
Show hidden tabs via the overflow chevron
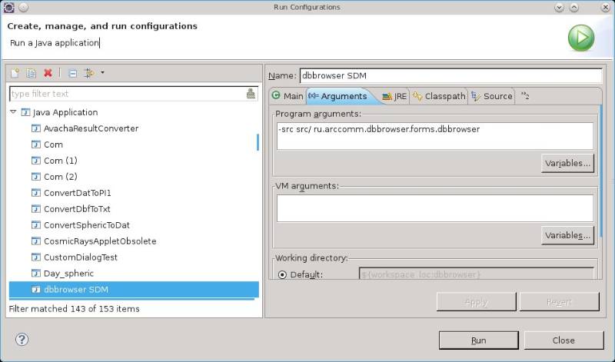(x=525, y=96)
